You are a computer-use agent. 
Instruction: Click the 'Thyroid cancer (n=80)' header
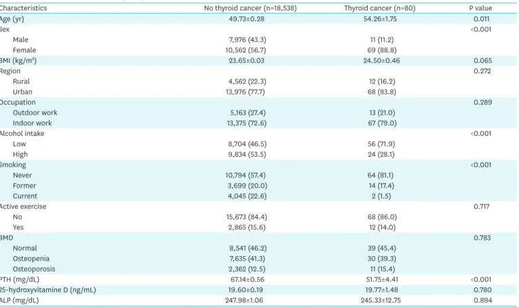point(380,8)
